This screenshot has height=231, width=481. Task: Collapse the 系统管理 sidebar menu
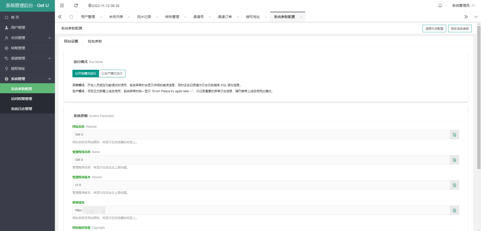click(x=27, y=79)
